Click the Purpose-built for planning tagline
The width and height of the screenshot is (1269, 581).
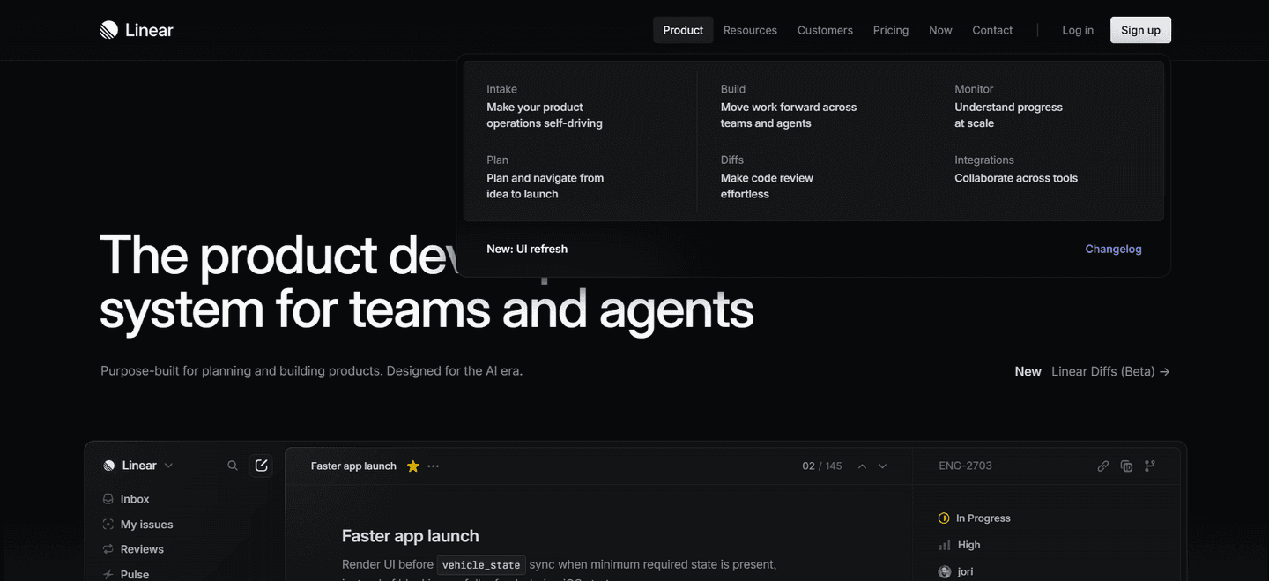312,371
